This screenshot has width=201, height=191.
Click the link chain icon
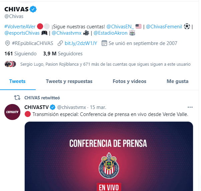click(60, 43)
